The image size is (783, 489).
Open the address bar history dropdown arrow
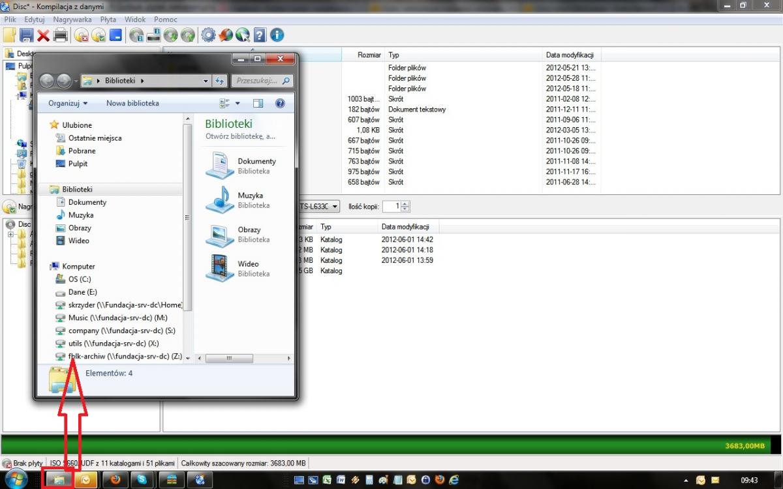click(x=206, y=81)
